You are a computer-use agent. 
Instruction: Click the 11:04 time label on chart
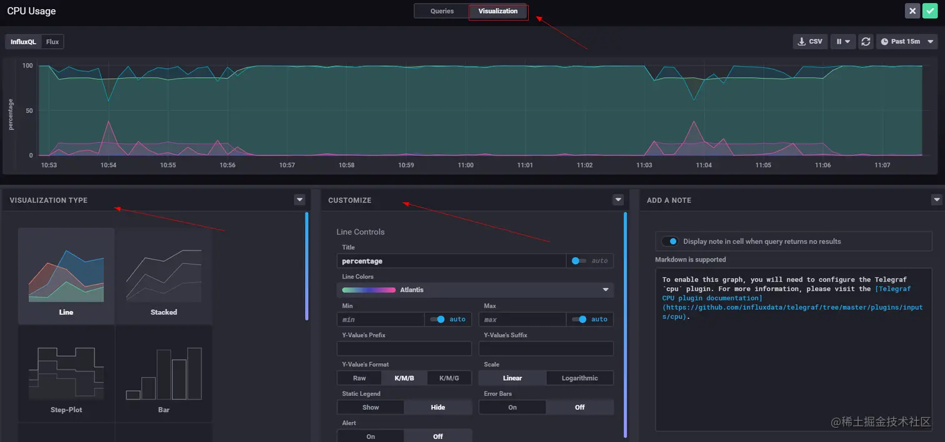click(704, 165)
